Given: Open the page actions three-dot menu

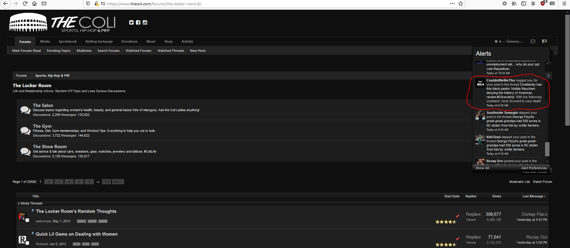Looking at the screenshot, I should 452,3.
